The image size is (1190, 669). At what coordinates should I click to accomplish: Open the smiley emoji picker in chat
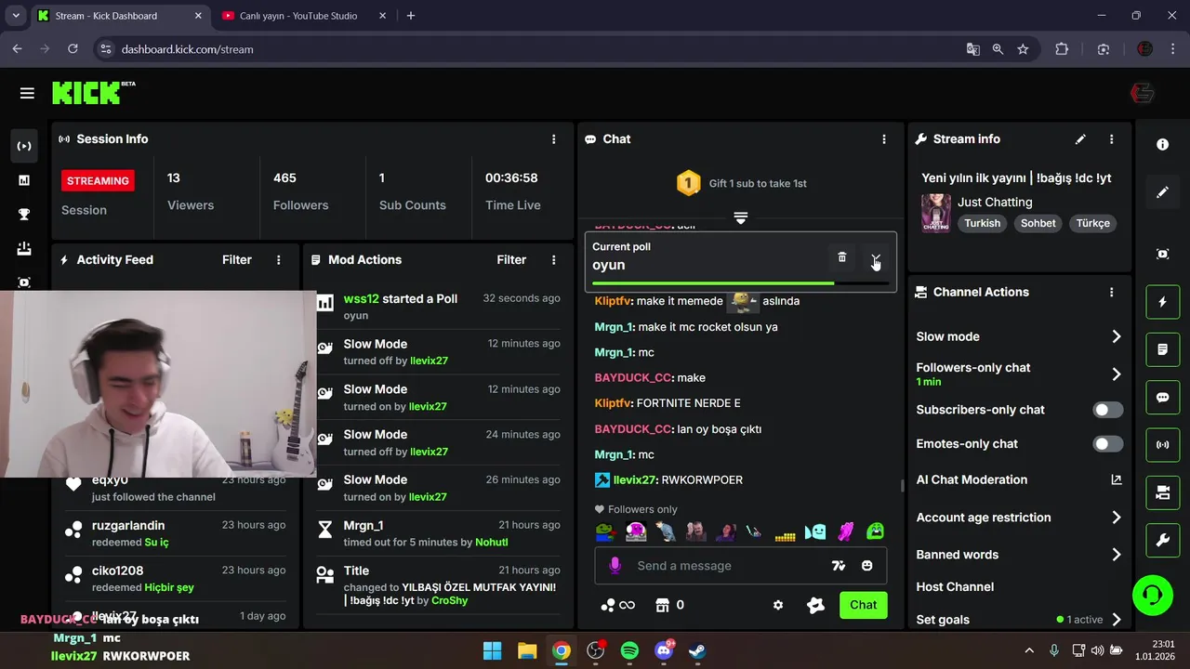click(x=867, y=566)
